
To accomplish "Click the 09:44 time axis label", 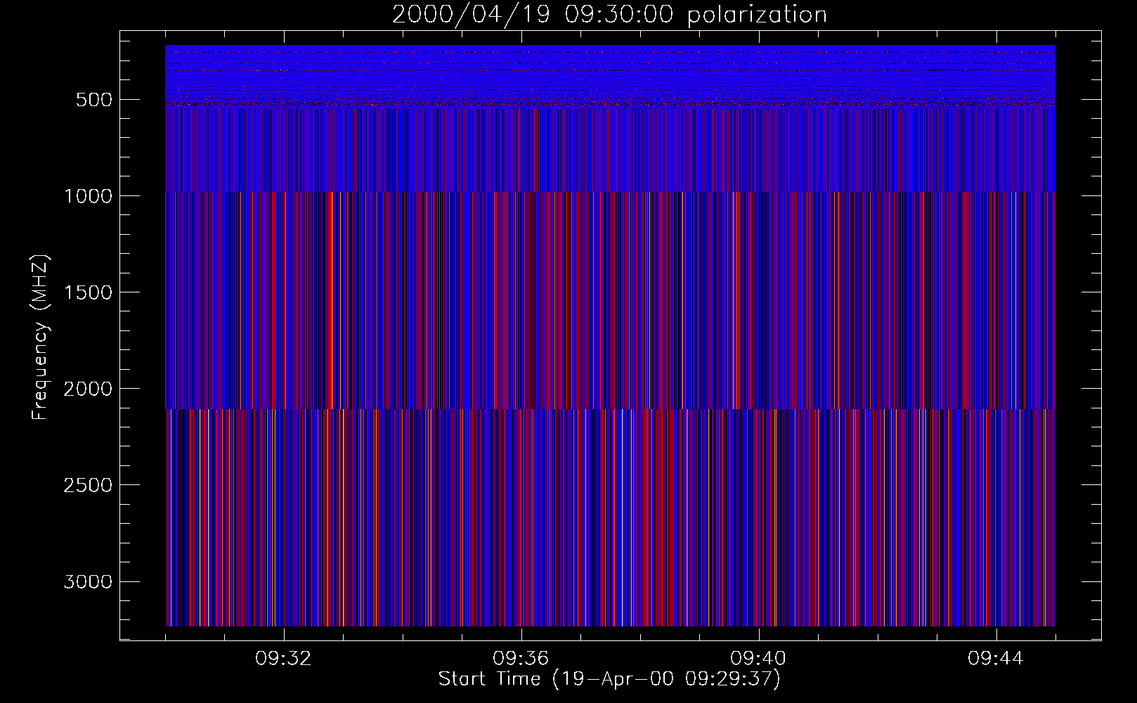I will 996,659.
